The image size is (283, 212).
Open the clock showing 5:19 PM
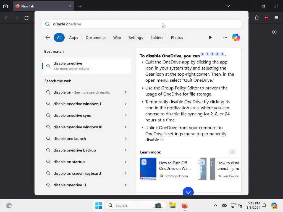click(x=253, y=205)
